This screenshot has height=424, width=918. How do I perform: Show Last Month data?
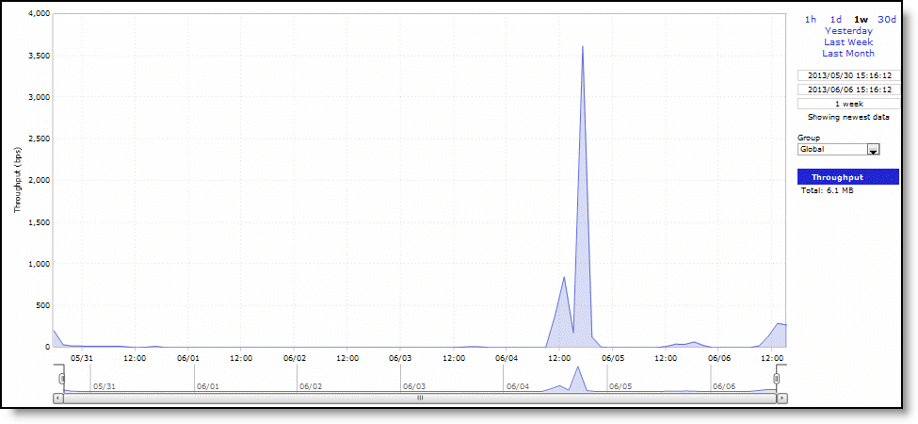pos(848,54)
